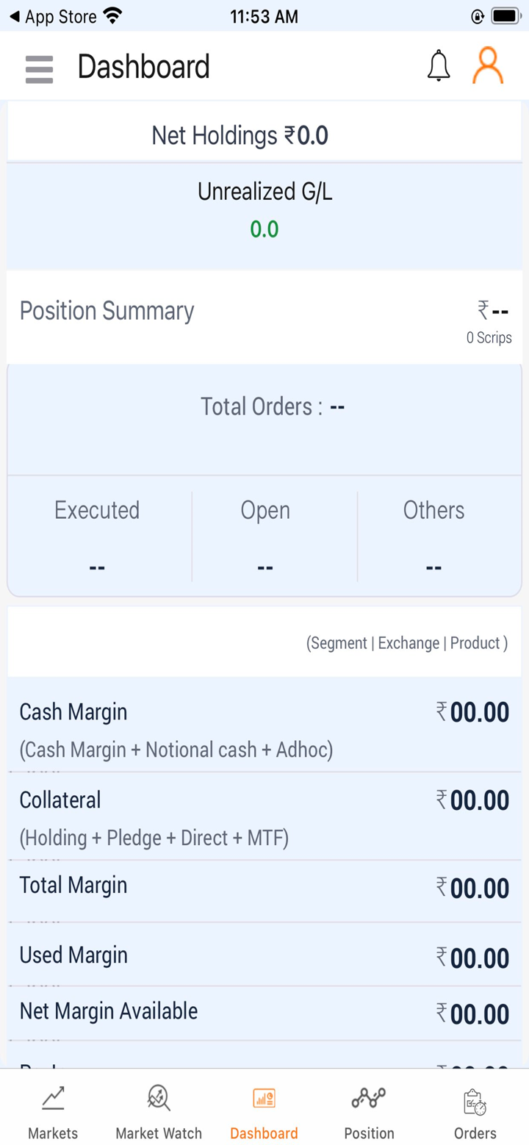Open the Segment | Exchange | Product filter

406,643
